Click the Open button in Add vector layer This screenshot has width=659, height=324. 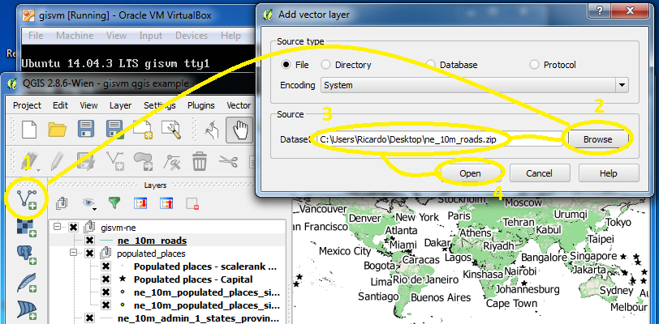470,173
